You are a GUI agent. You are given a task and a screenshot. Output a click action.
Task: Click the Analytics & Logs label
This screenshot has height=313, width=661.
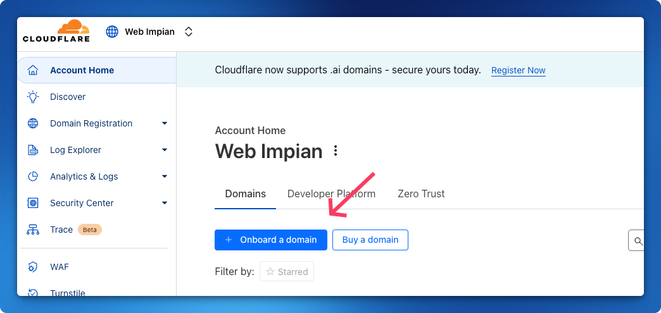tap(84, 176)
